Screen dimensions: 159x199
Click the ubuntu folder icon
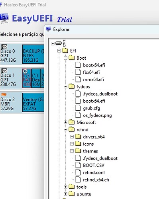tap(72, 194)
